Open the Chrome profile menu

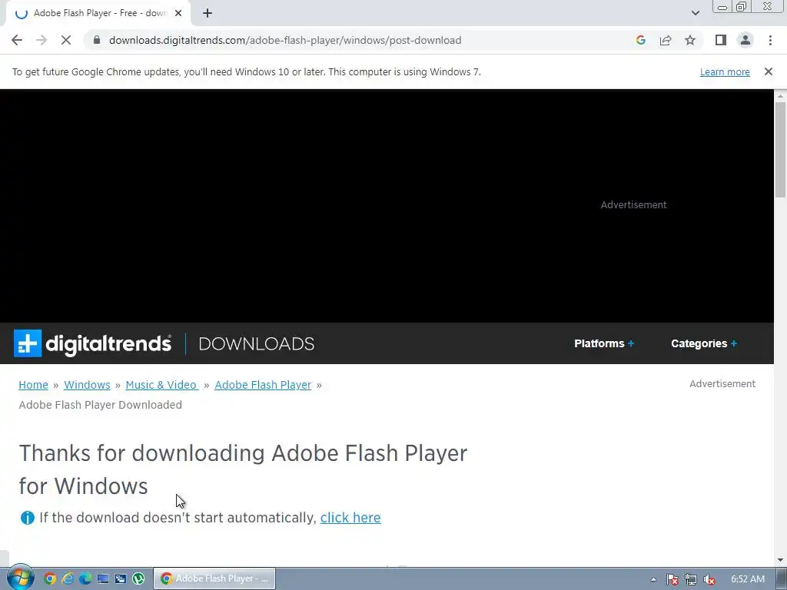coord(745,40)
